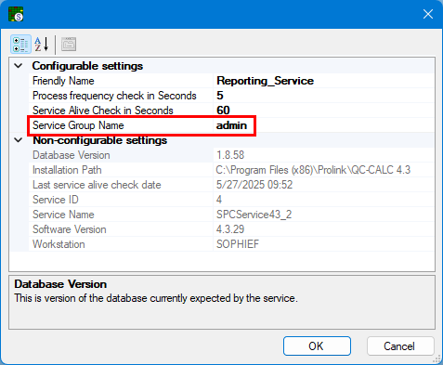Select Last service alive check date row

[231, 185]
